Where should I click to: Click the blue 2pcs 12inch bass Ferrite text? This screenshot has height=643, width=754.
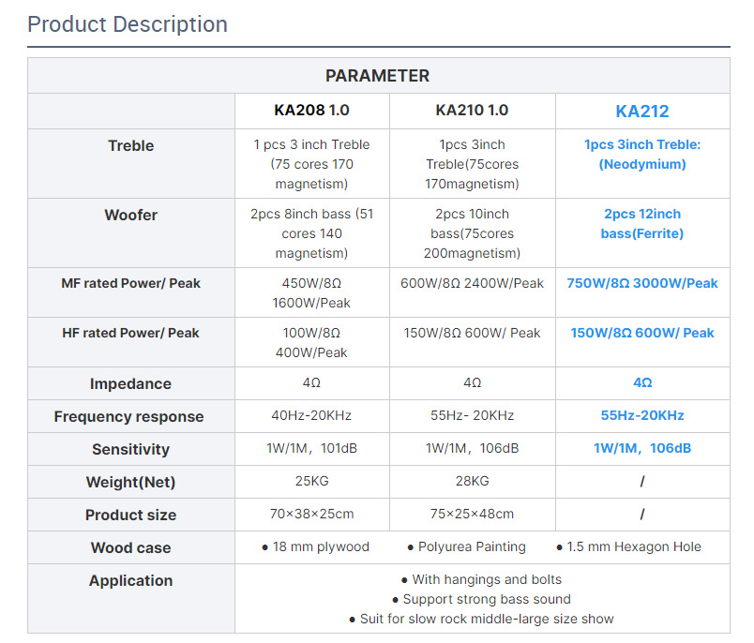pyautogui.click(x=642, y=224)
